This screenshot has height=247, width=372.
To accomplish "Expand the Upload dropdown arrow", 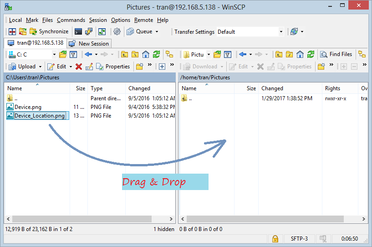I will (x=41, y=67).
